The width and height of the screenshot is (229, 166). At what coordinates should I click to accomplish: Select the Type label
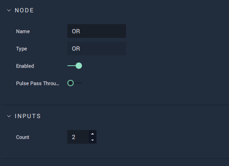(x=22, y=49)
